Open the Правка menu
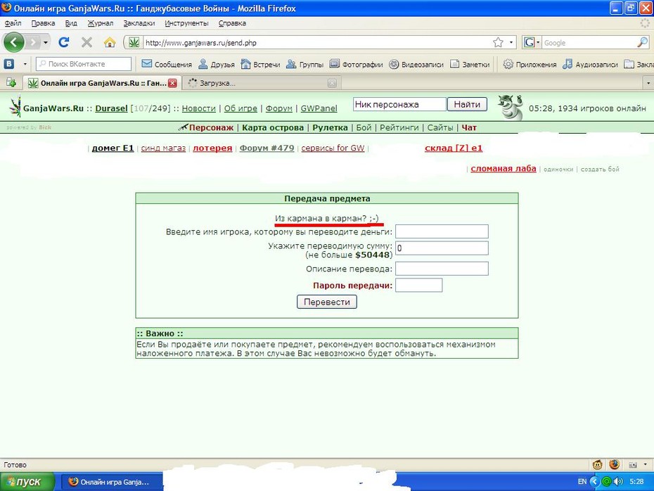This screenshot has width=654, height=491. (43, 23)
